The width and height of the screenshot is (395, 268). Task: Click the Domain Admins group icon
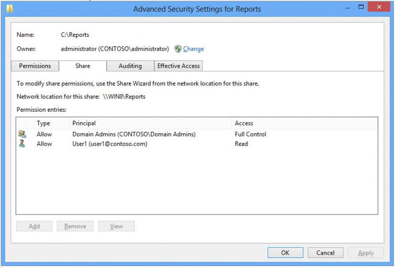(22, 134)
